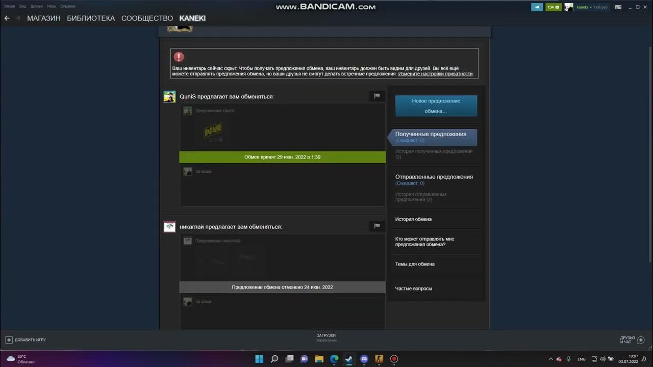This screenshot has width=653, height=367.
Task: Expand the kaneki account dropdown
Action: click(x=584, y=7)
